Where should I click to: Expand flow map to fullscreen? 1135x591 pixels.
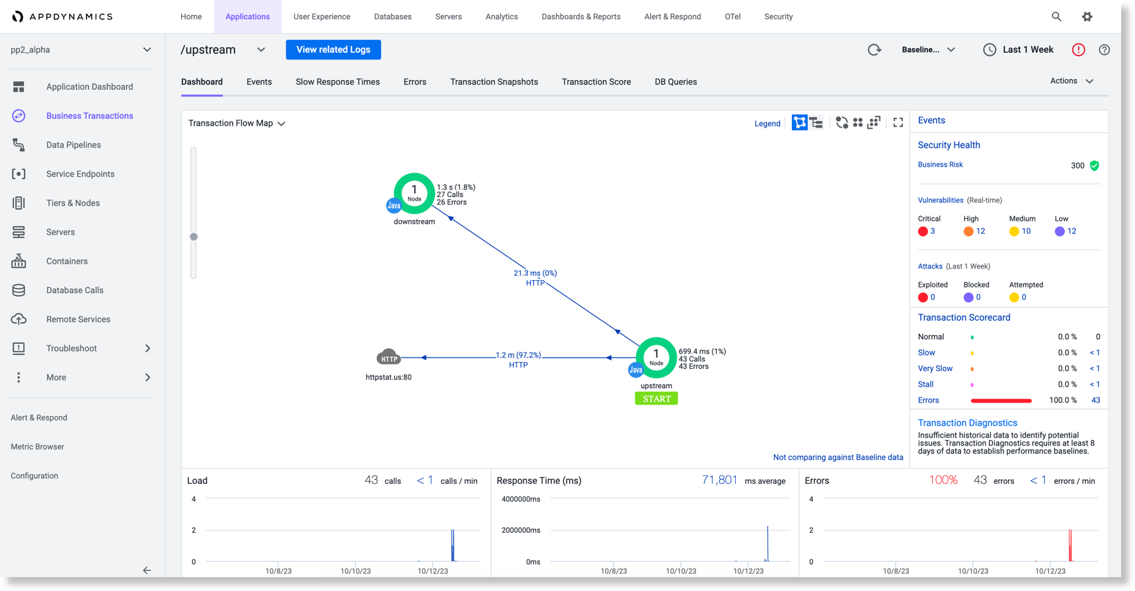(898, 123)
